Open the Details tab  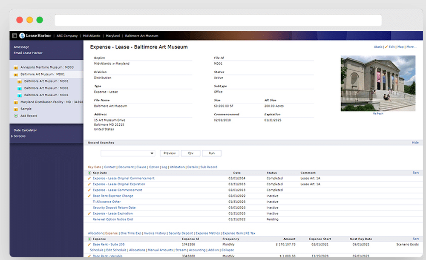pos(193,167)
